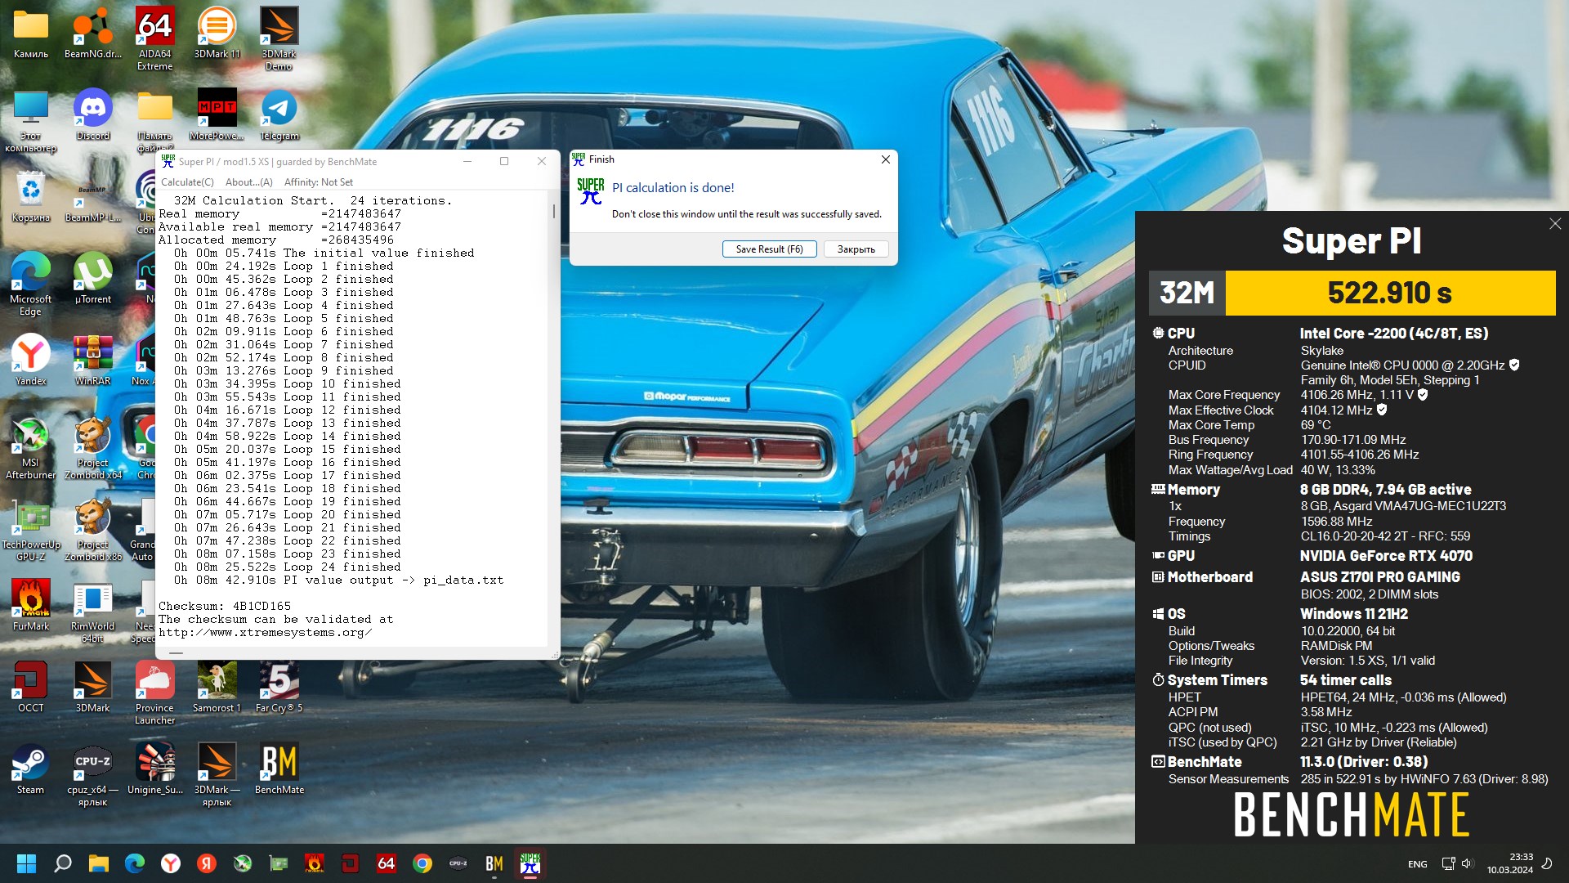Open the volume icon in system tray

tap(1467, 863)
